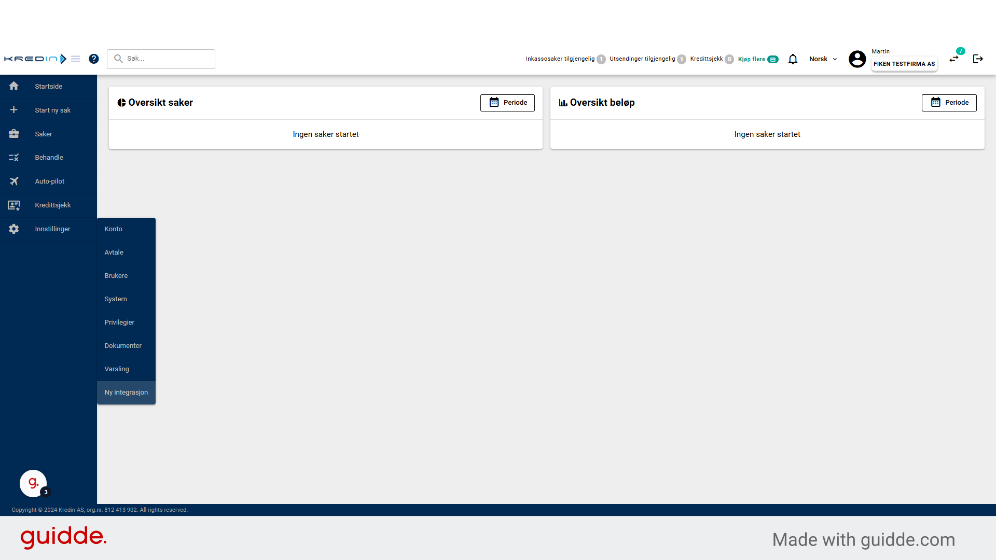
Task: Click Utsendinger tilgjengelig text
Action: click(642, 59)
